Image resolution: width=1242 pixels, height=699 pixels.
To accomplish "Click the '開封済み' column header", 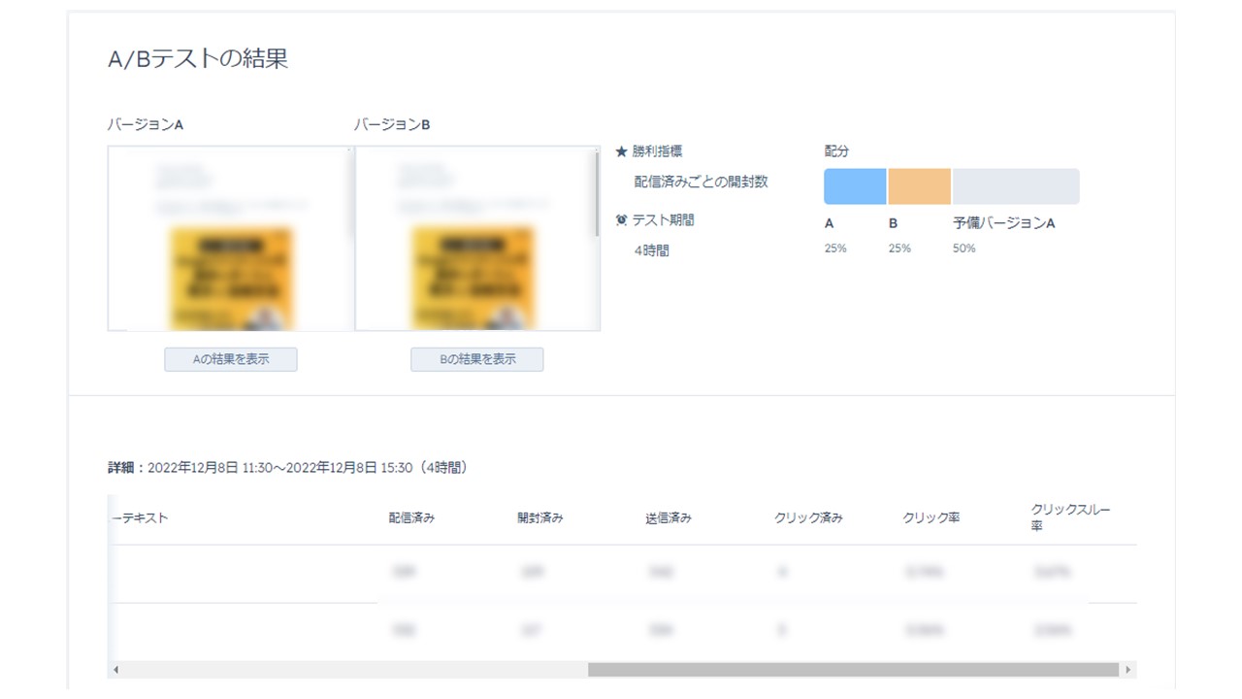I will [x=540, y=518].
